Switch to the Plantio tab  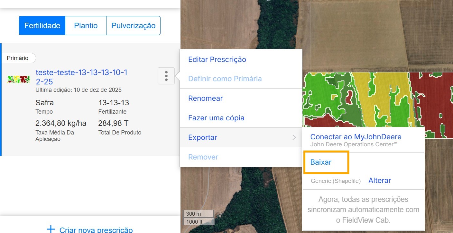coord(86,26)
